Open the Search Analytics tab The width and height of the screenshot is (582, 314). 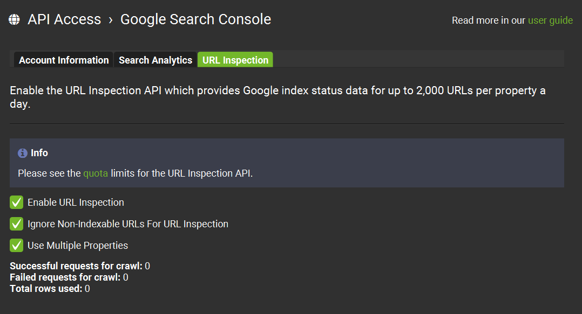click(x=155, y=60)
